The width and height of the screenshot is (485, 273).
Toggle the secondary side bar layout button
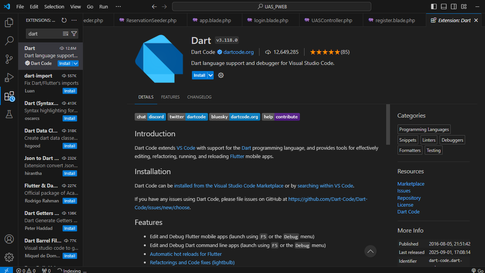coord(454,6)
